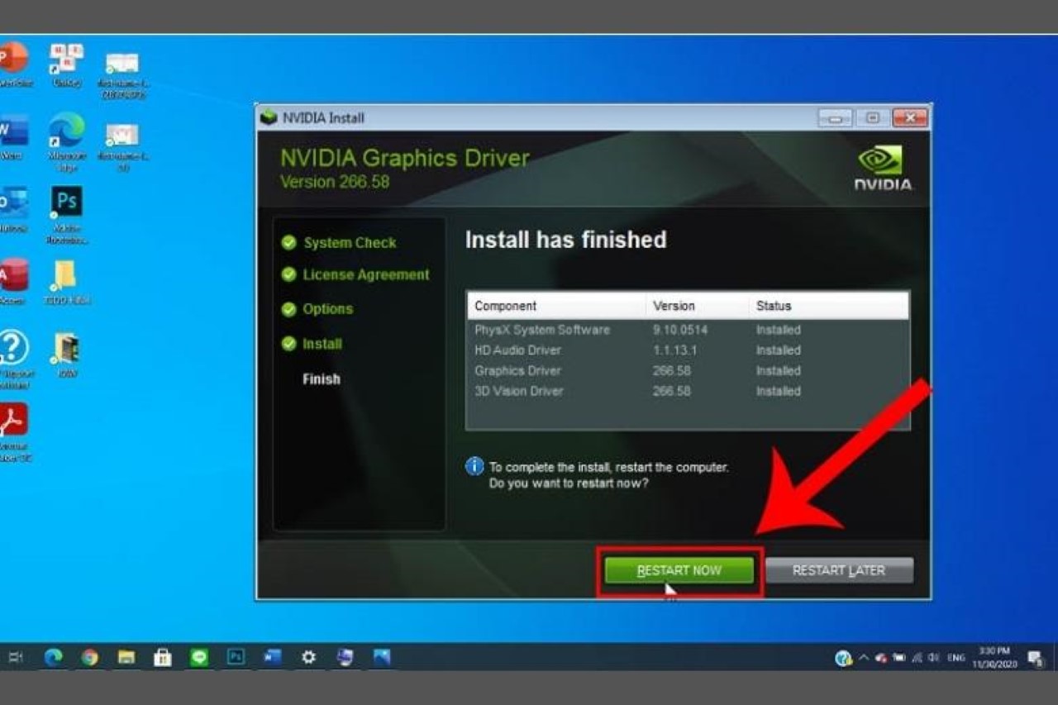This screenshot has width=1058, height=705.
Task: Select the System Check step
Action: 349,243
